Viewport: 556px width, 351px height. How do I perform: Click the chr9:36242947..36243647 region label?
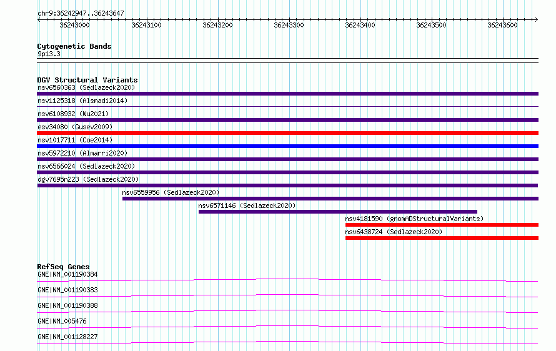[81, 13]
